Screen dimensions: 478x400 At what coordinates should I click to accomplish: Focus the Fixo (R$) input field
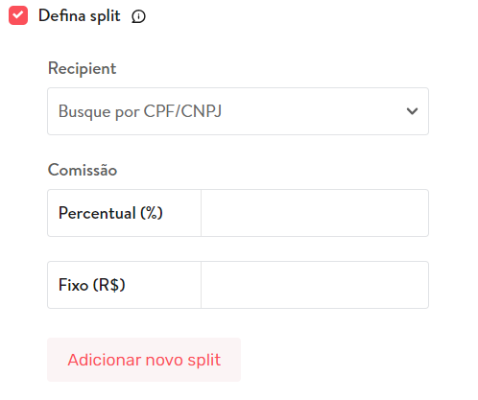point(315,285)
